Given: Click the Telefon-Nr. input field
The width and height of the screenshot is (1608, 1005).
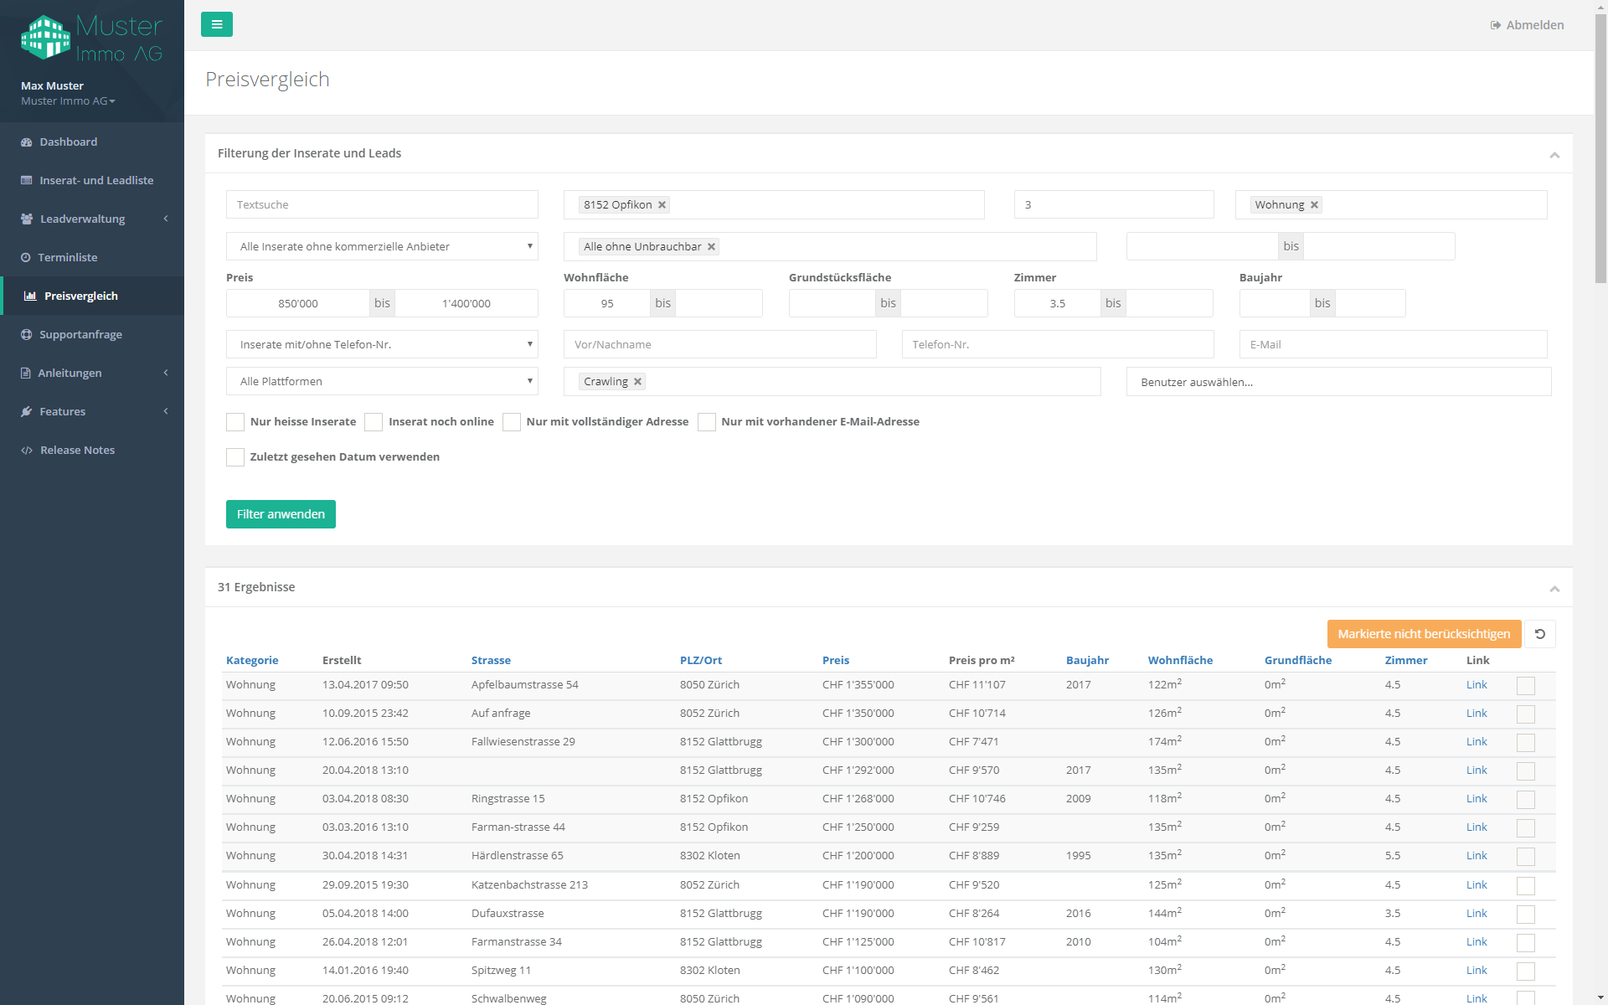Looking at the screenshot, I should [1058, 345].
